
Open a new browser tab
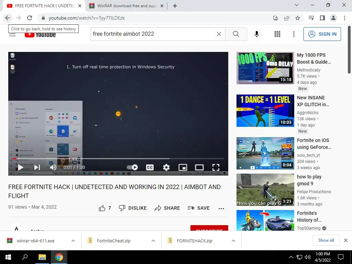(x=175, y=6)
